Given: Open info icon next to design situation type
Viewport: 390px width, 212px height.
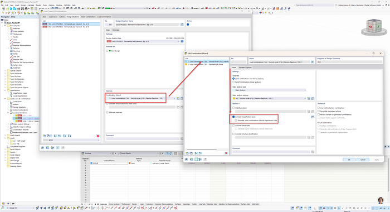Looking at the screenshot, I should point(182,41).
